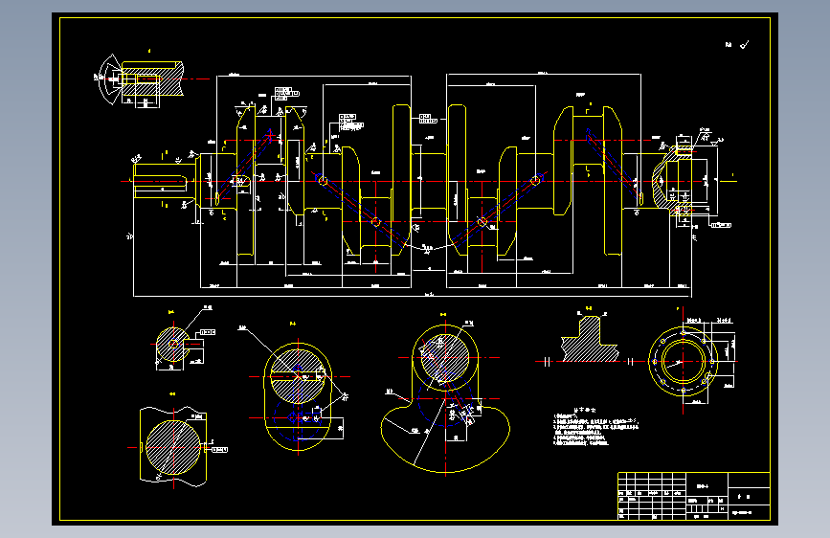Click the stepped hatched fillet detail profile

pos(590,340)
